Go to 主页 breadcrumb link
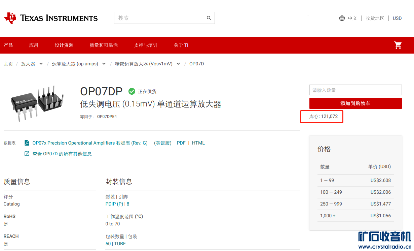The height and width of the screenshot is (251, 414). (x=8, y=64)
